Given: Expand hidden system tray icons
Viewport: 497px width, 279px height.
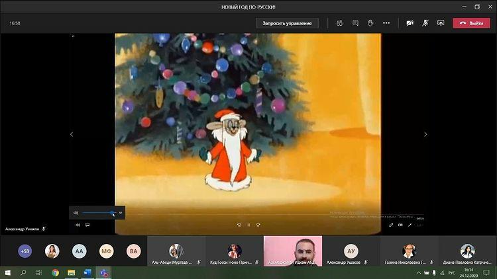Looking at the screenshot, I should 418,272.
